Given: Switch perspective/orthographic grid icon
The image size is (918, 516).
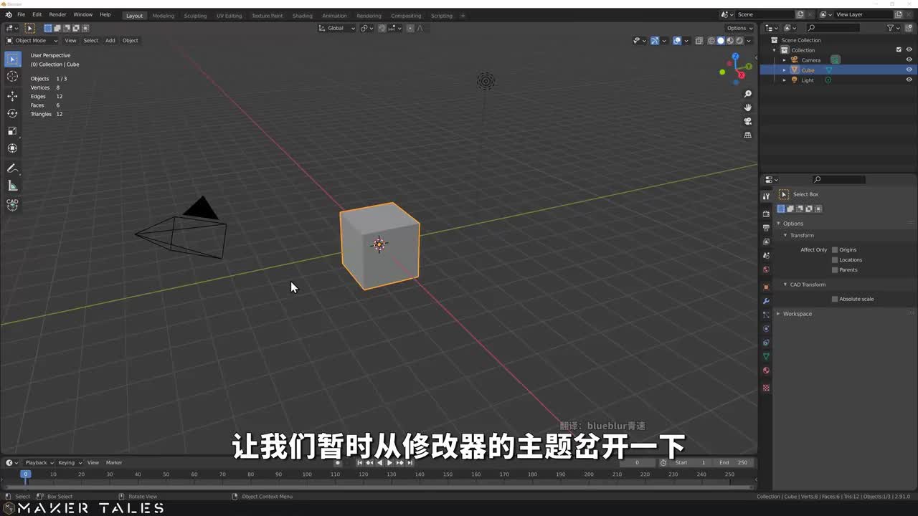Looking at the screenshot, I should pos(748,135).
